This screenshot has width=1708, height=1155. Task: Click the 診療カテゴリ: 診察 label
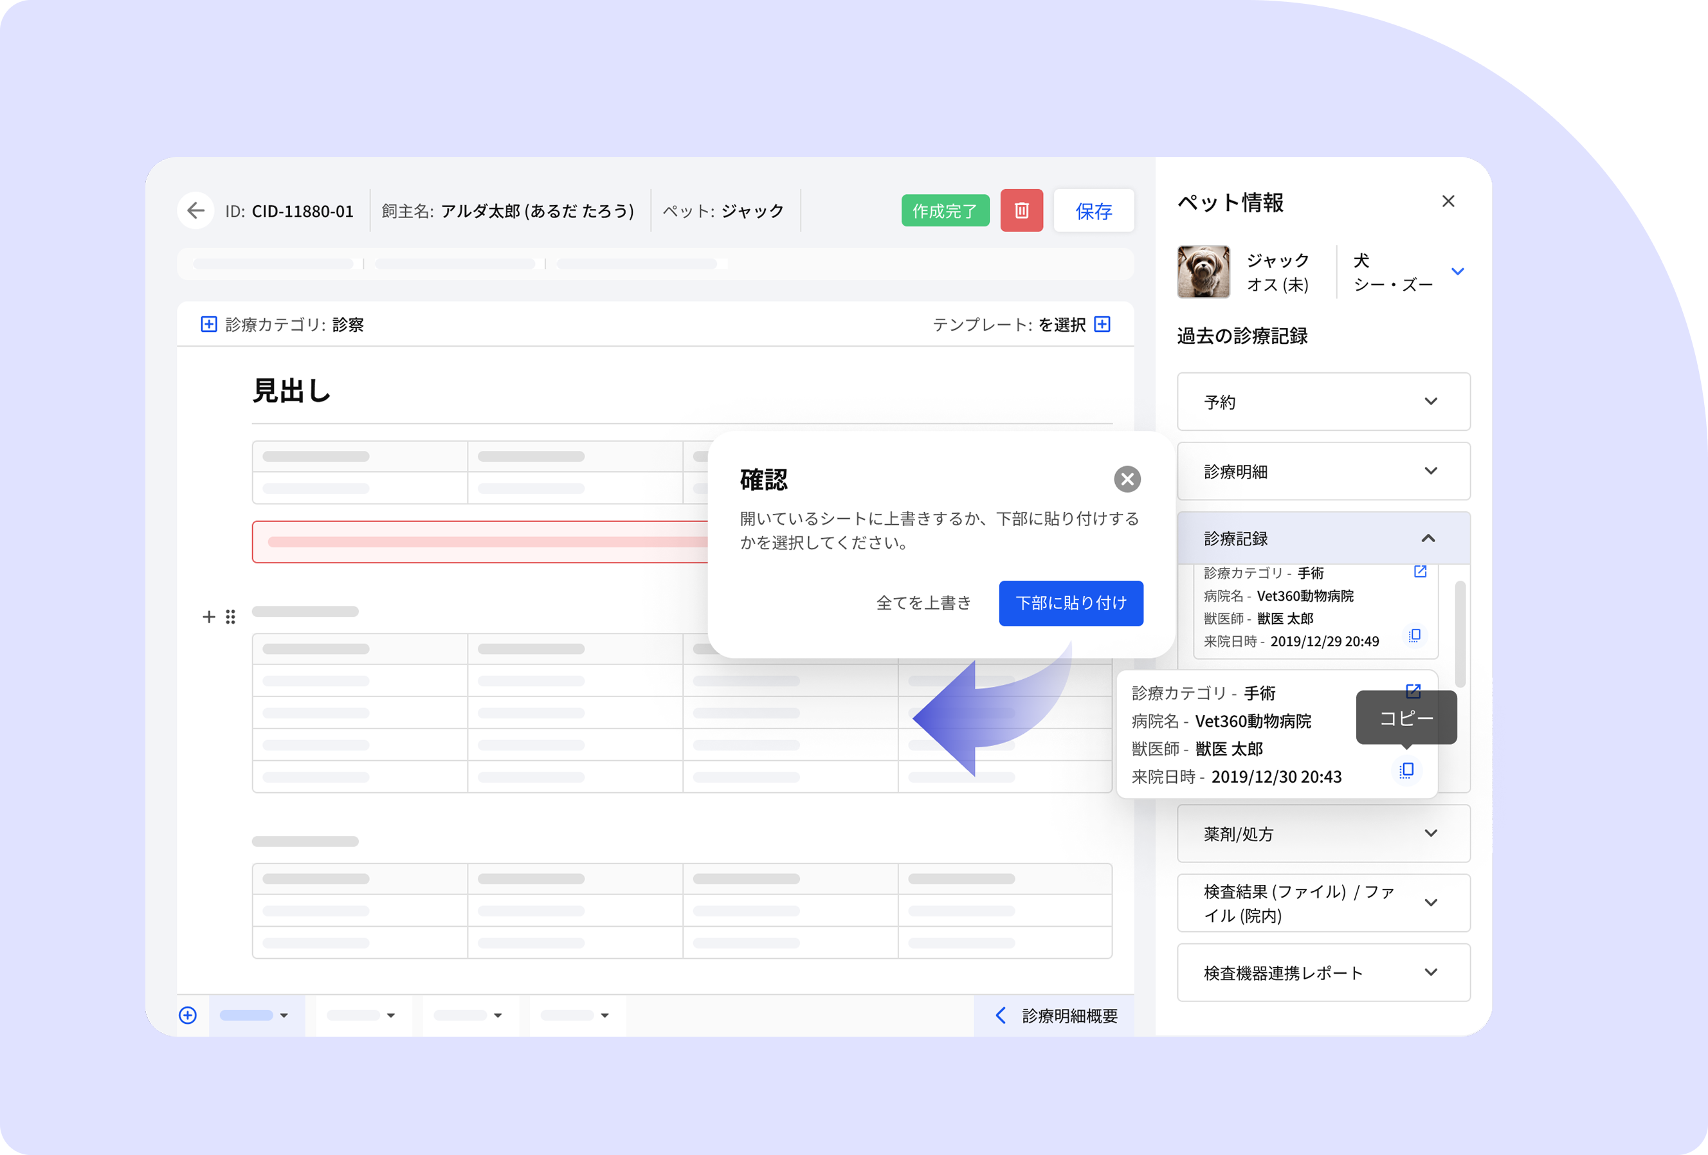(x=294, y=325)
